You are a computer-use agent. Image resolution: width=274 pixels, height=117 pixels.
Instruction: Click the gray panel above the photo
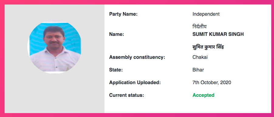point(54,12)
